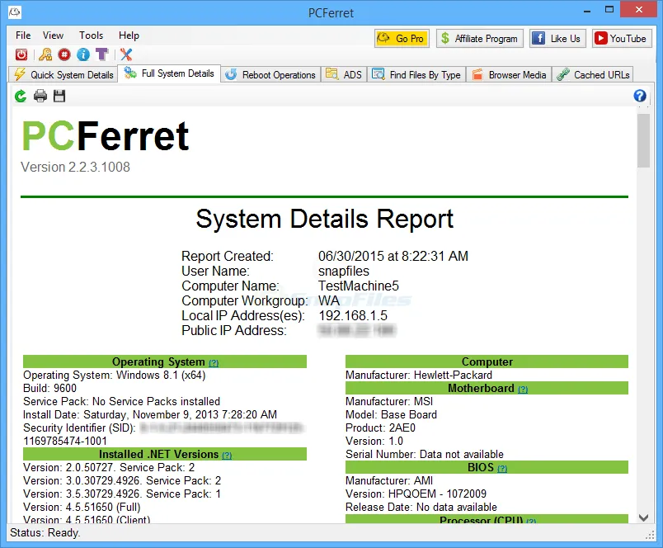
Task: Click the gold key with padlock icon
Action: coord(45,54)
